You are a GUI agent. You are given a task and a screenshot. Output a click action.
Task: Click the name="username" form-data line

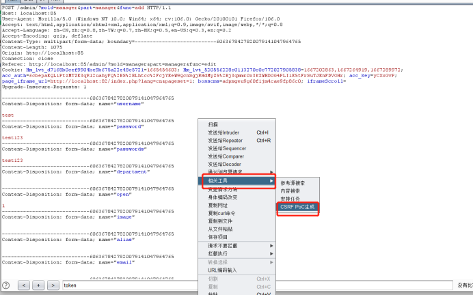click(x=72, y=104)
